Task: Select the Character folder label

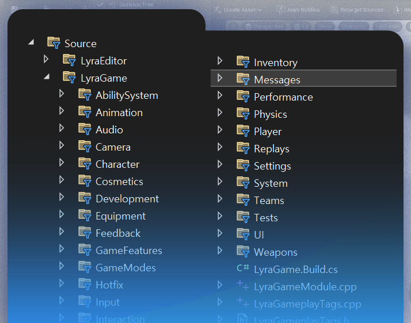Action: [x=117, y=164]
